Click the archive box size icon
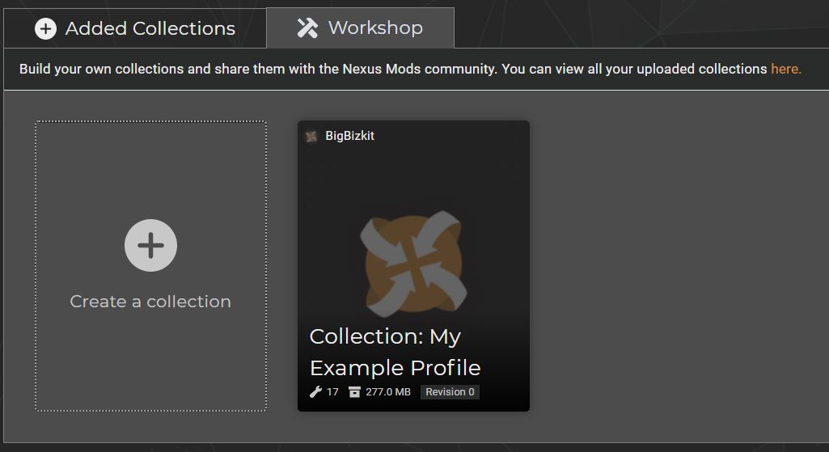Image resolution: width=829 pixels, height=452 pixels. click(354, 391)
